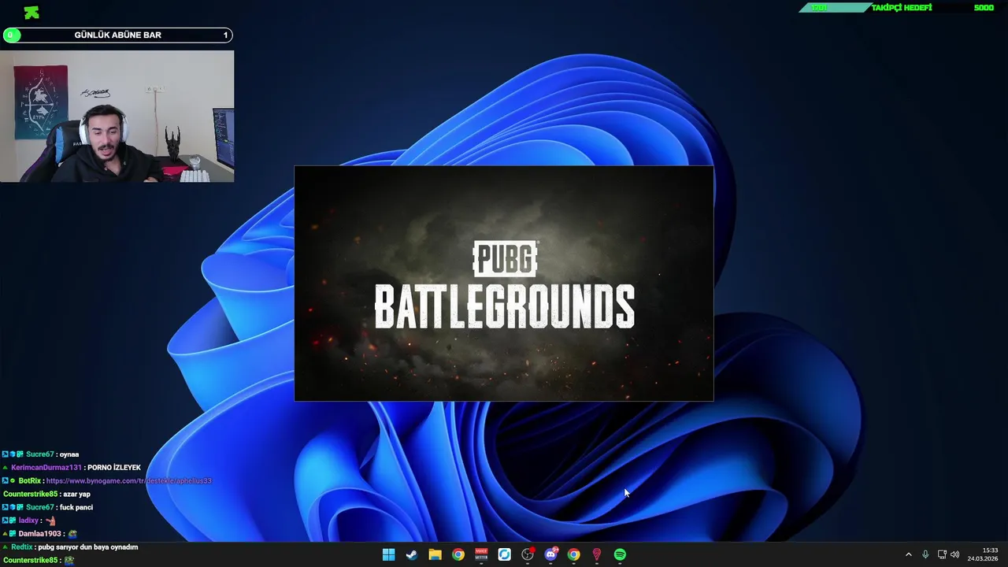The height and width of the screenshot is (567, 1008).
Task: Click the 5000 follower goal number
Action: click(984, 8)
